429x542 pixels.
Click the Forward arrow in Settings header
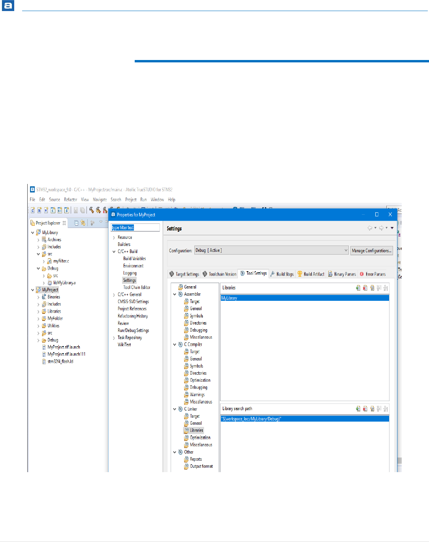pos(381,228)
